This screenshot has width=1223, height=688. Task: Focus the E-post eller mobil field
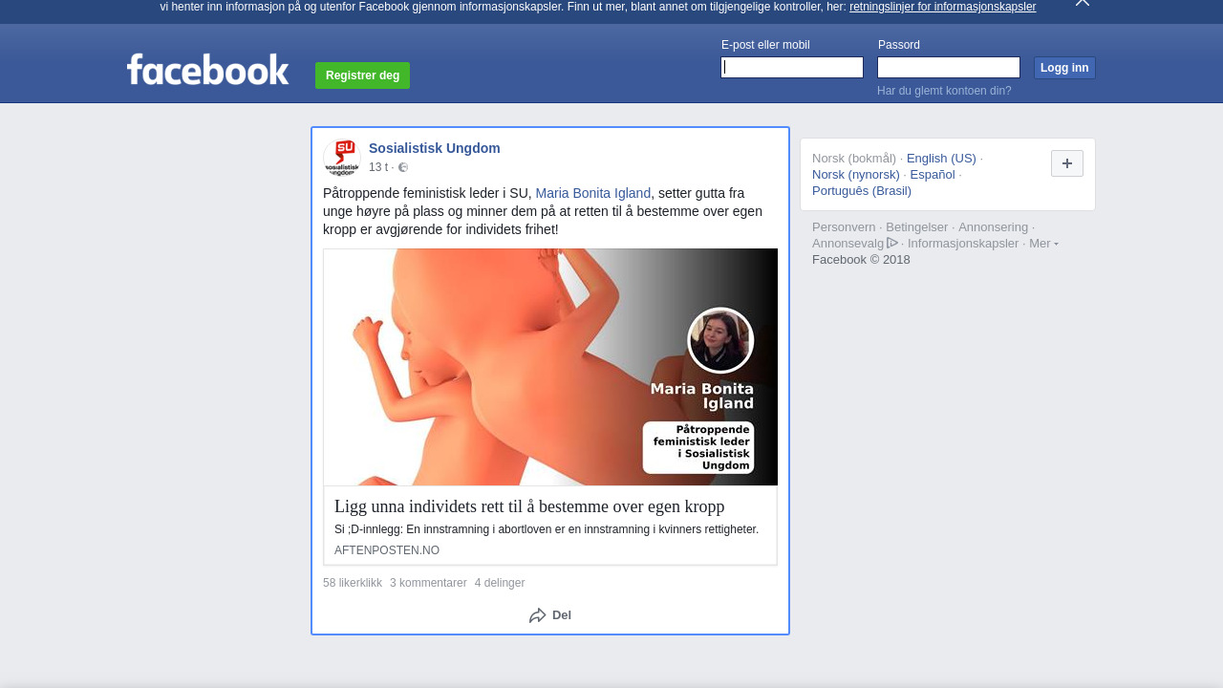(792, 67)
